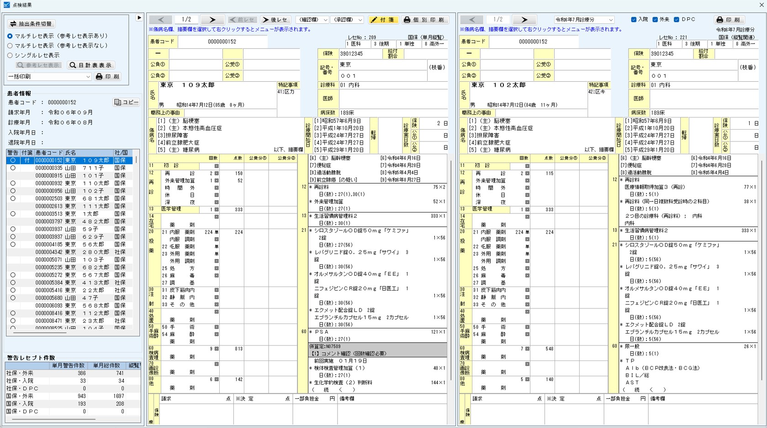767x428 pixels.
Task: Copy patient info with the コピー button
Action: click(x=126, y=102)
